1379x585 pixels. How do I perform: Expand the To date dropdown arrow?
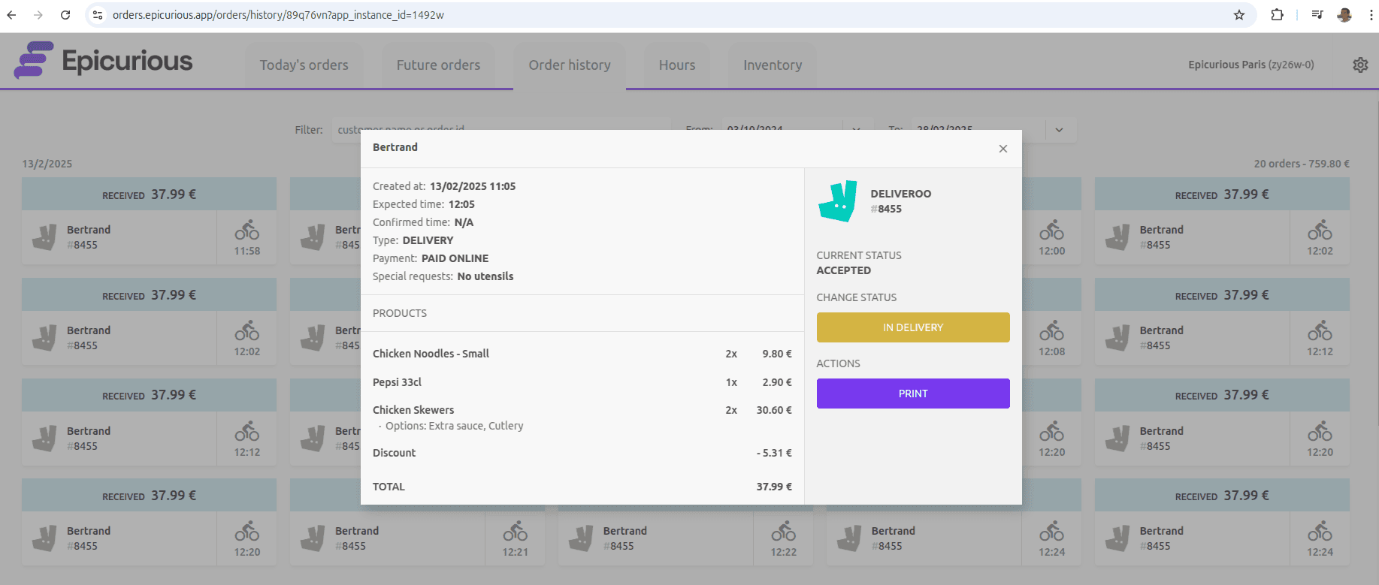[x=1059, y=130]
